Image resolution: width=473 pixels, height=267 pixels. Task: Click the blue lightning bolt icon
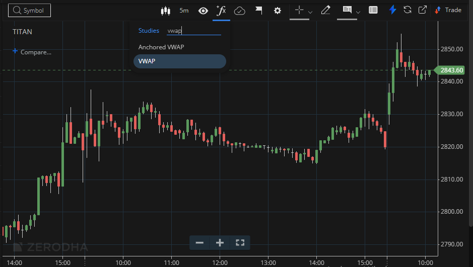click(x=392, y=10)
